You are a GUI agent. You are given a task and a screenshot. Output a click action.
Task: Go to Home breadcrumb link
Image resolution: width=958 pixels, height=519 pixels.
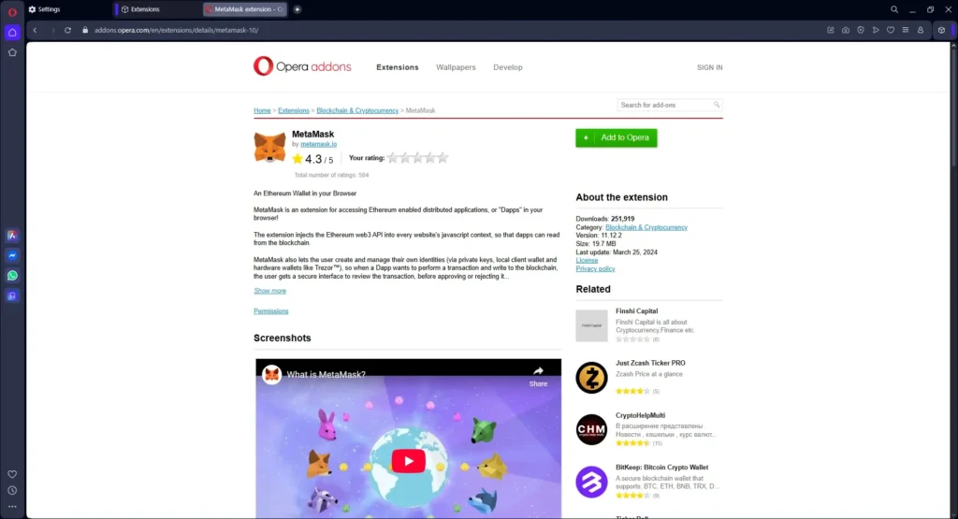tap(262, 110)
